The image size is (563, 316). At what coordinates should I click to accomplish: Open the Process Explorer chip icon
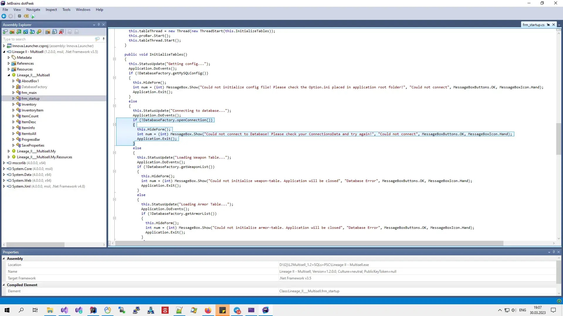[19, 16]
